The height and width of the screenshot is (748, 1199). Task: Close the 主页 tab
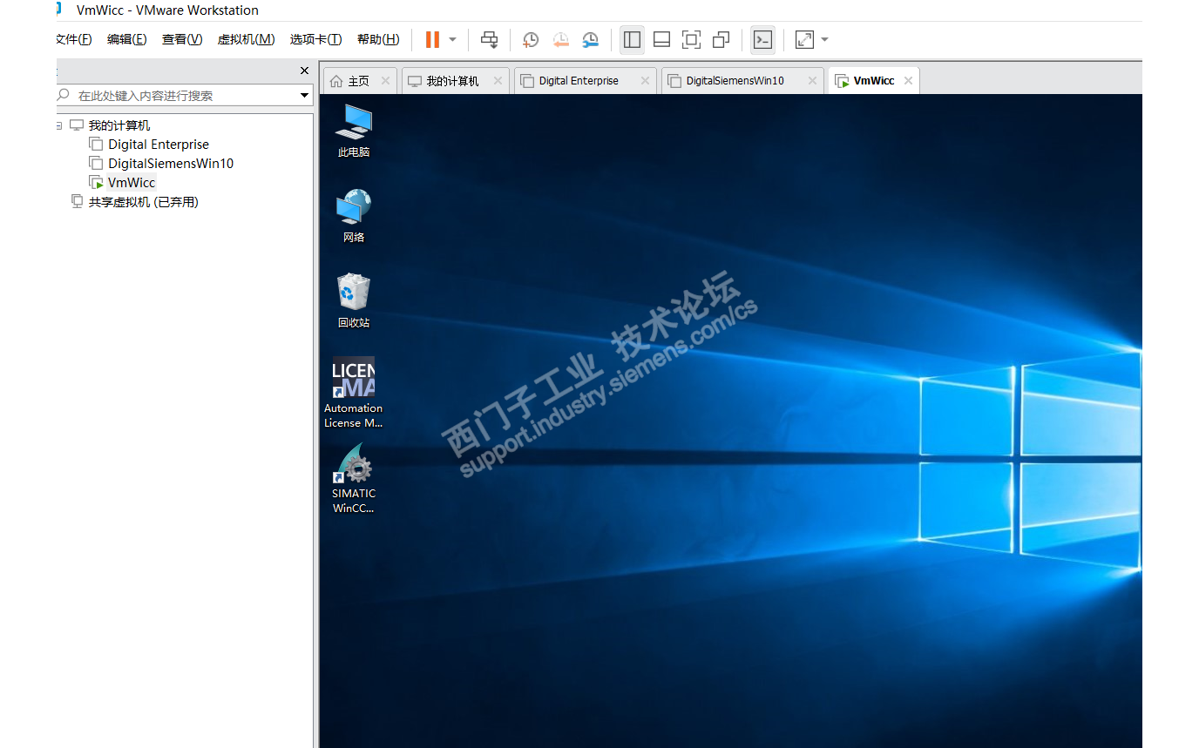coord(385,81)
